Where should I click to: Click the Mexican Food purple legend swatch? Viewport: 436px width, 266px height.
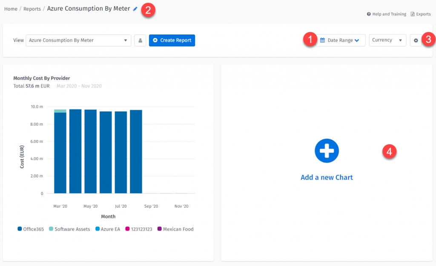tap(160, 229)
